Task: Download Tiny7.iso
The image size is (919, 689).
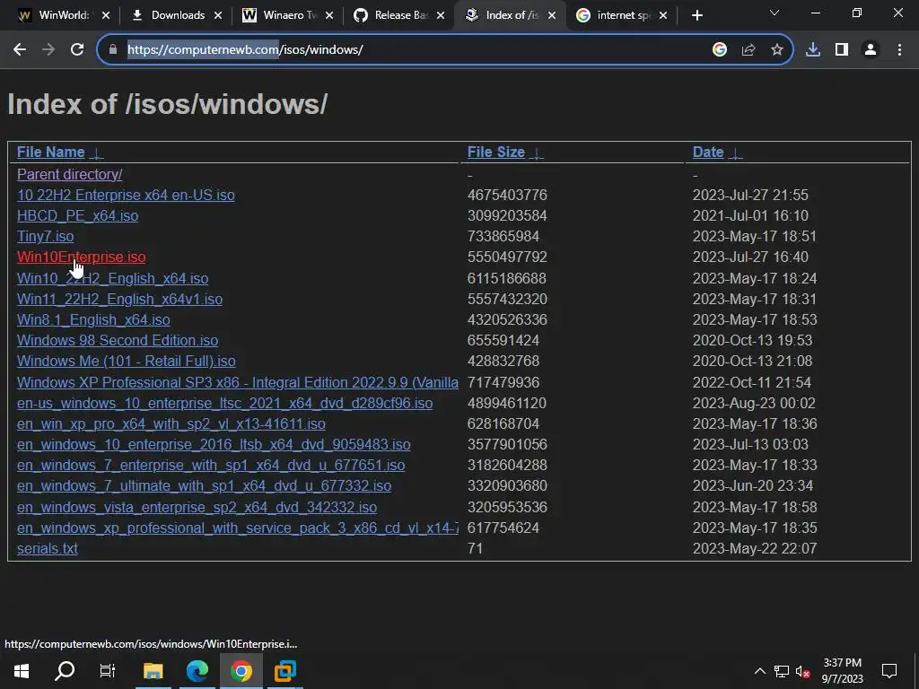Action: pos(45,237)
